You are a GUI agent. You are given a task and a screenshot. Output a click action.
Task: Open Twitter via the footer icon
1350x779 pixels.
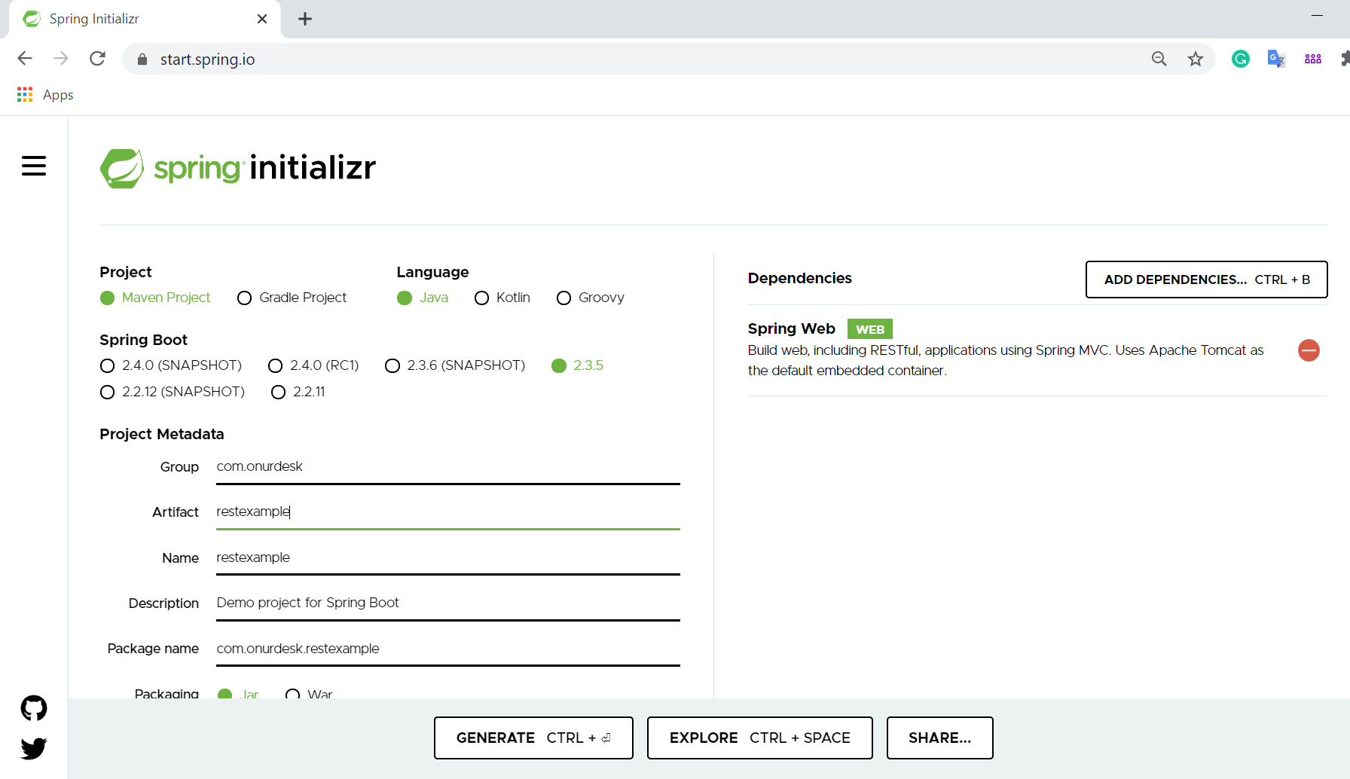[x=33, y=748]
